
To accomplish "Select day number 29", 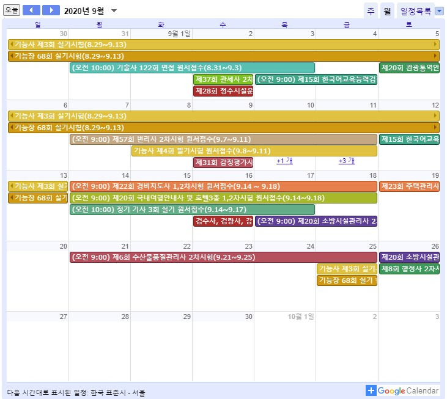I will pyautogui.click(x=187, y=317).
